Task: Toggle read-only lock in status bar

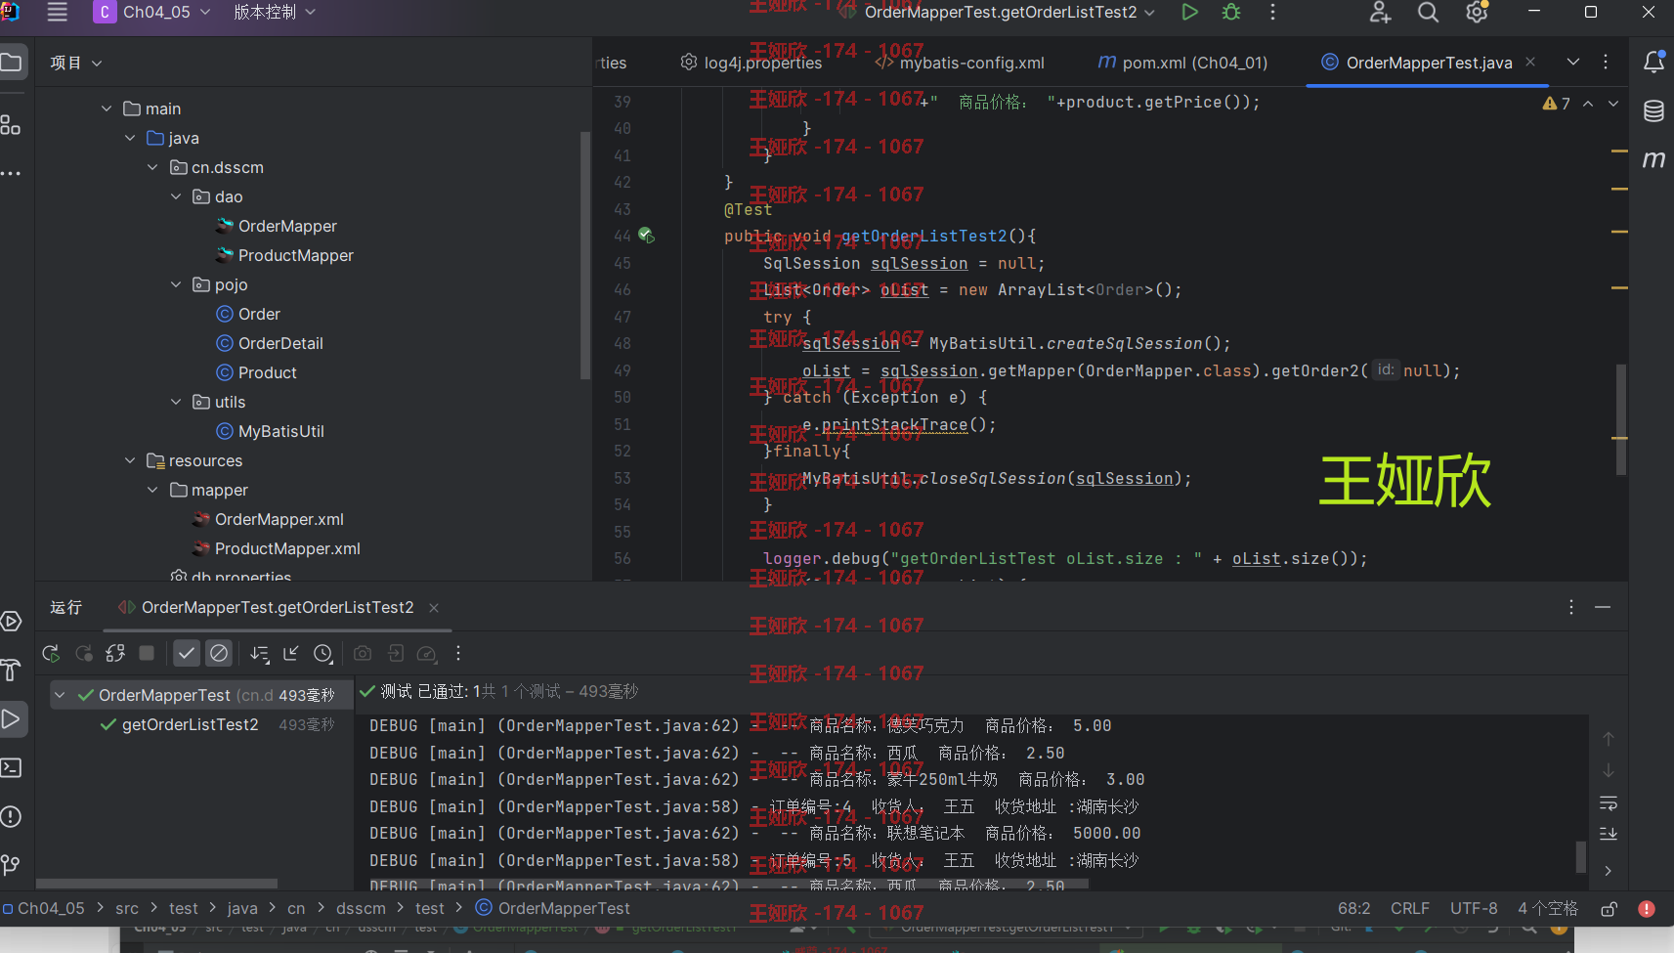Action: [x=1610, y=909]
